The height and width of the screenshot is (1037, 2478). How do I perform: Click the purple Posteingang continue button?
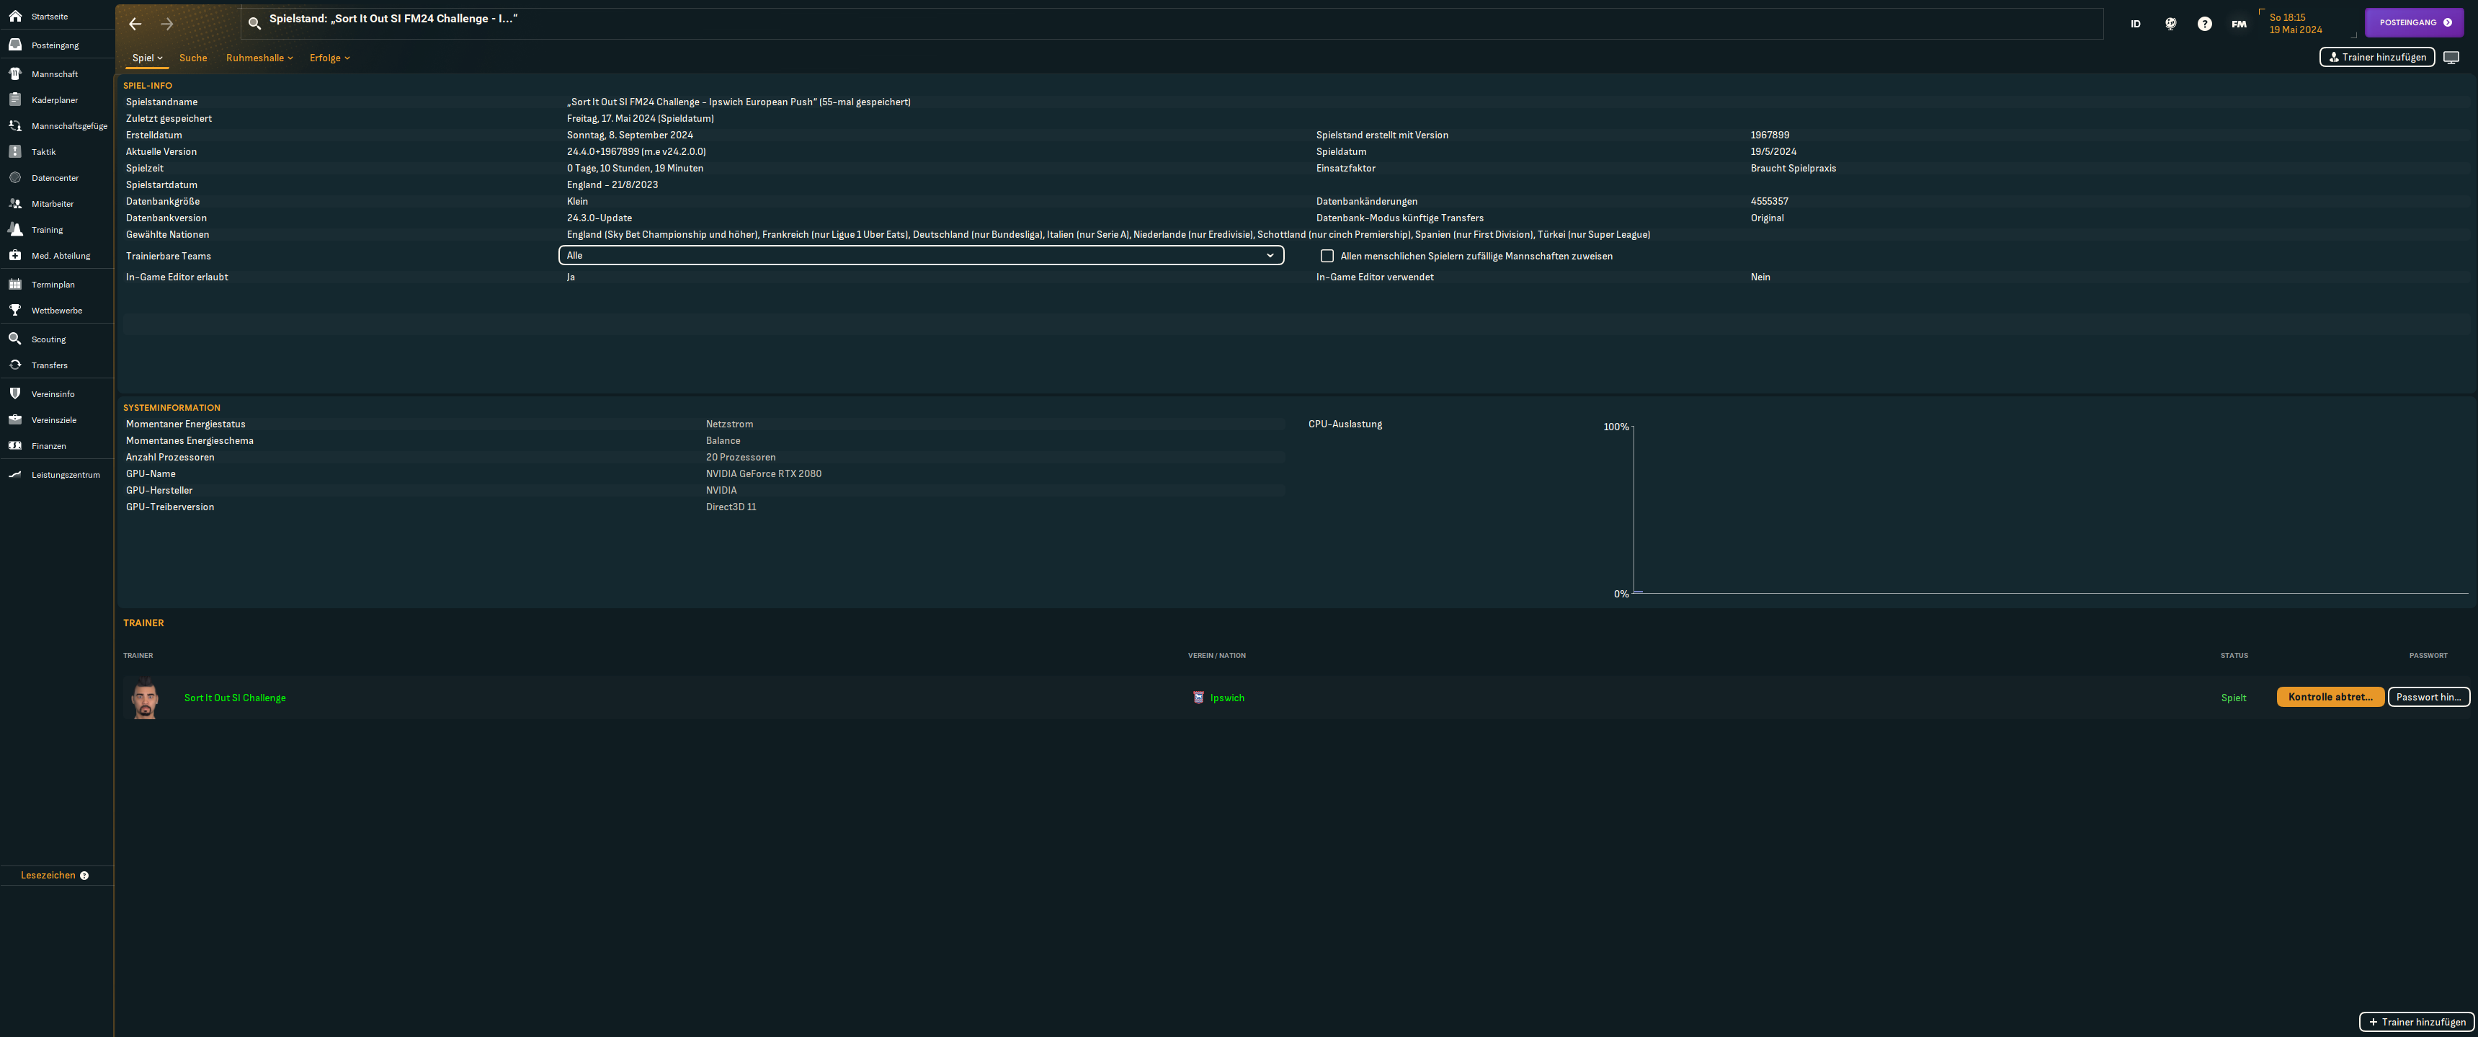2414,23
